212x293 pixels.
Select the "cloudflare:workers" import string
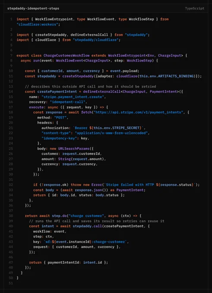(37, 25)
